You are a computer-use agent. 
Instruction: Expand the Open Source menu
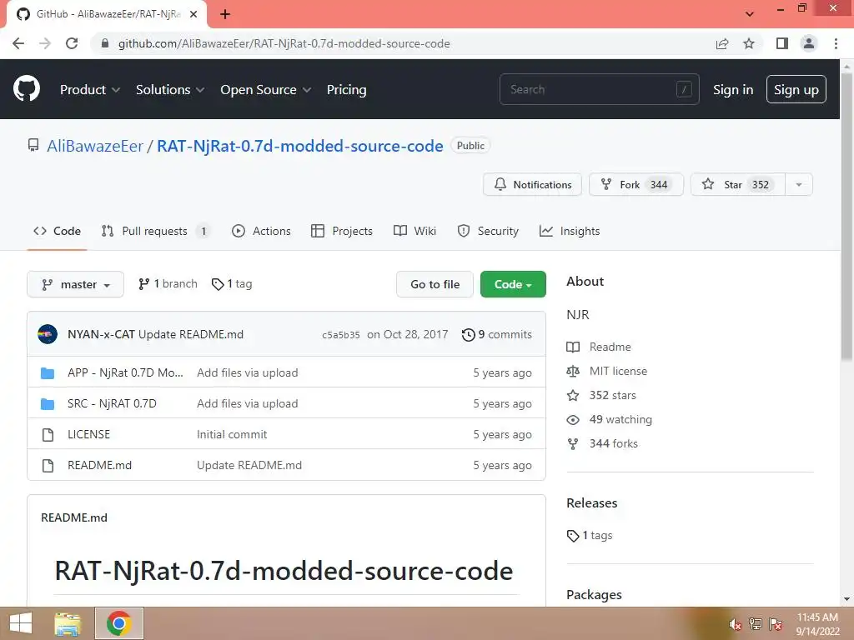pyautogui.click(x=266, y=89)
